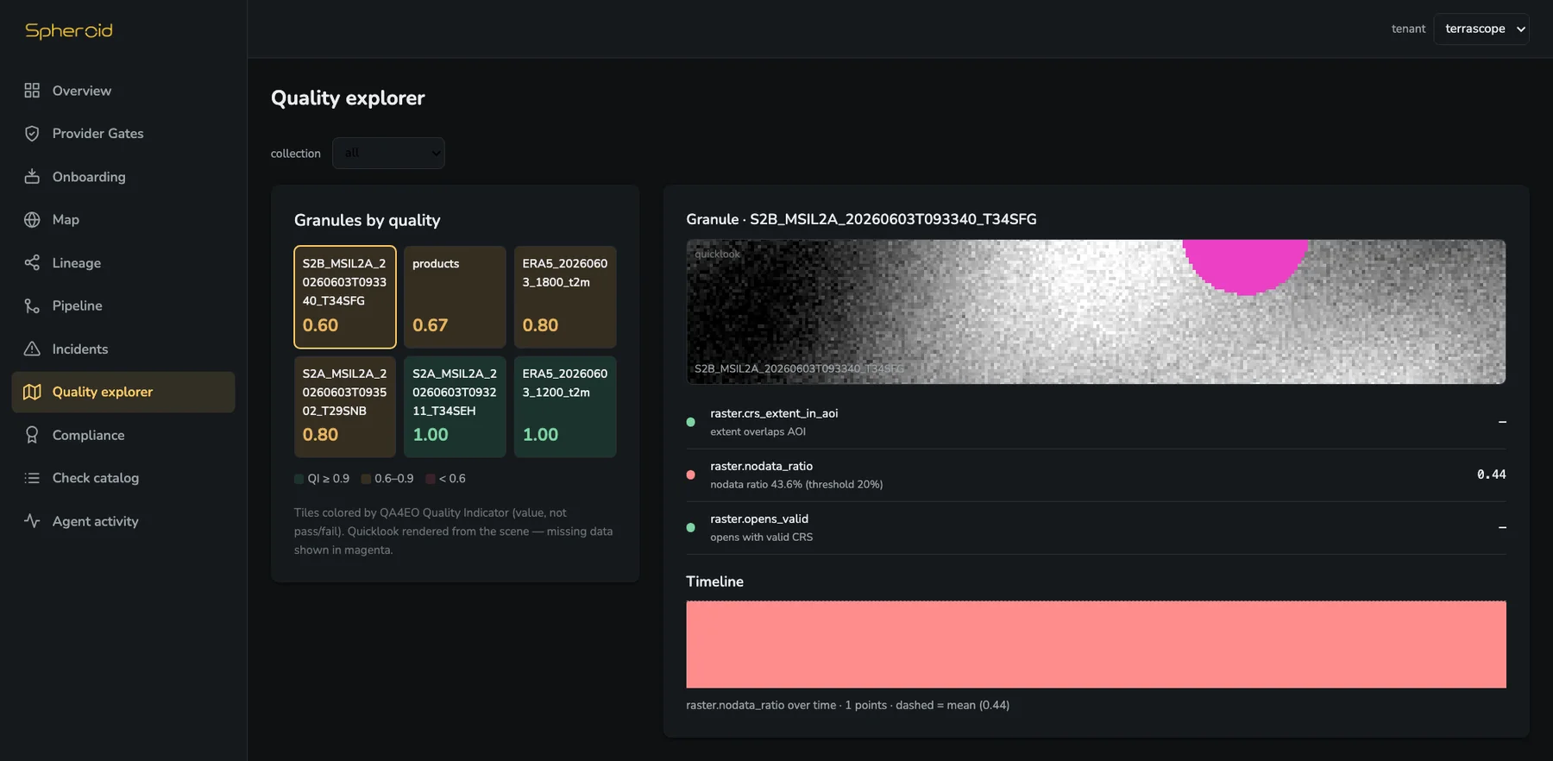
Task: Click the Compliance badge icon
Action: 32,435
